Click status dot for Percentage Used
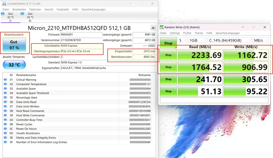This screenshot has width=273, height=158. click(x=5, y=98)
